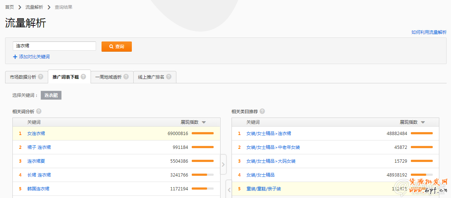Image resolution: width=451 pixels, height=198 pixels.
Task: Go to 首页 in breadcrumb
Action: click(9, 7)
